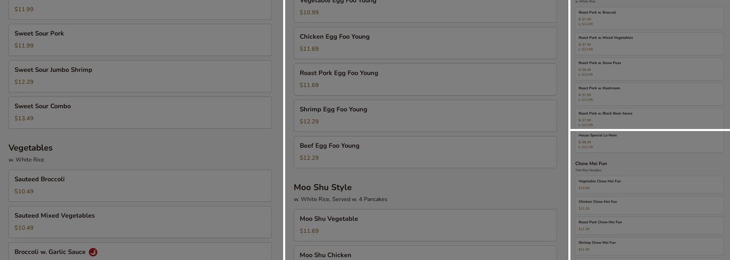Screen dimensions: 730x260
Task: Open Roast Pork w. Broccoli
Action: point(649,18)
